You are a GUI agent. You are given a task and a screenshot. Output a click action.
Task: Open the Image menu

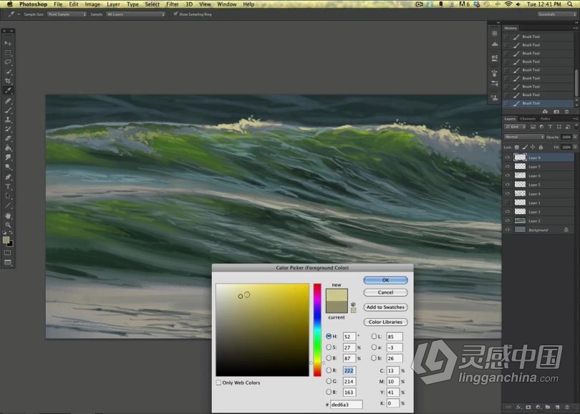(92, 4)
